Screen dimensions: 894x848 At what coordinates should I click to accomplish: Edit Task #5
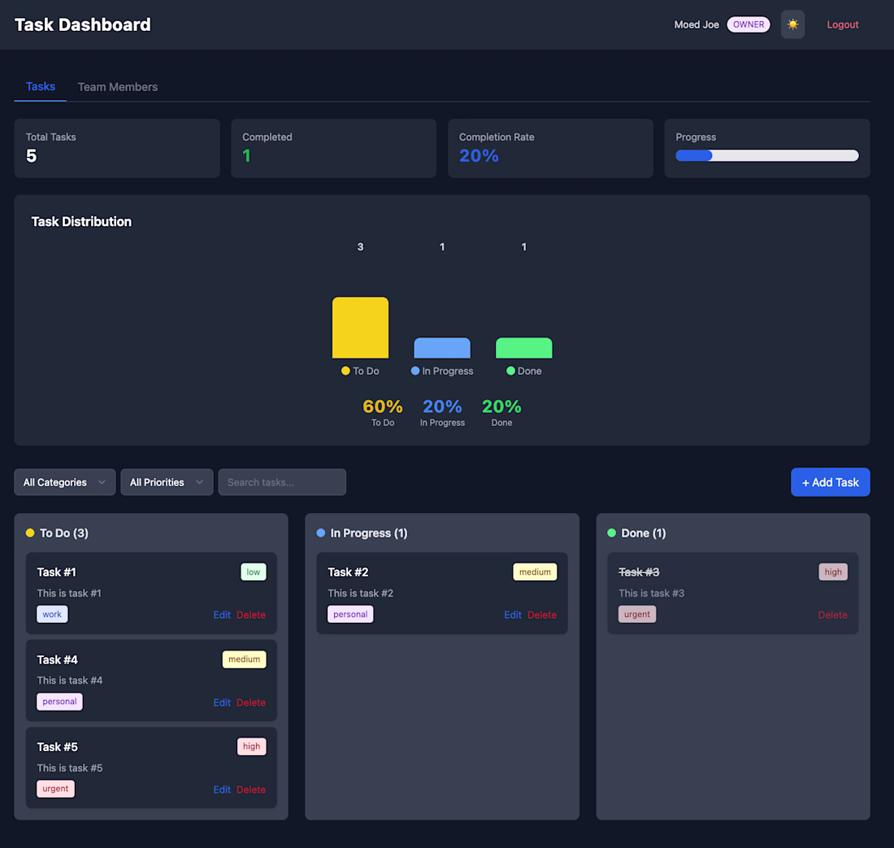point(222,789)
